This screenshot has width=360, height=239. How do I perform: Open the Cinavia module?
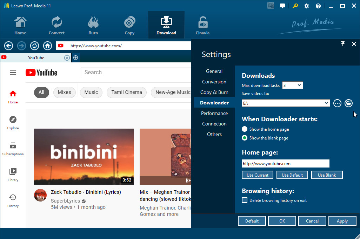click(202, 25)
